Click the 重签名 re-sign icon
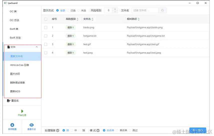 (8, 101)
